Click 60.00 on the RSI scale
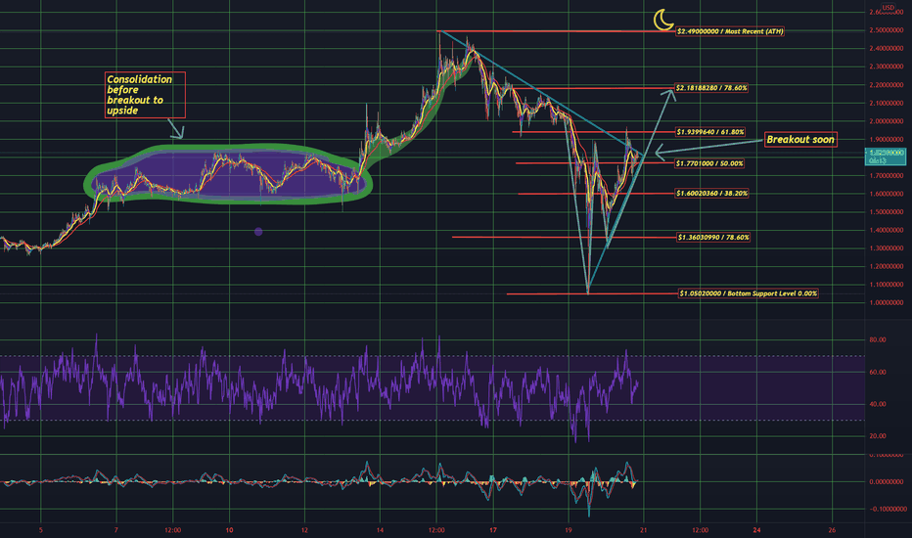The width and height of the screenshot is (912, 538). tap(878, 373)
